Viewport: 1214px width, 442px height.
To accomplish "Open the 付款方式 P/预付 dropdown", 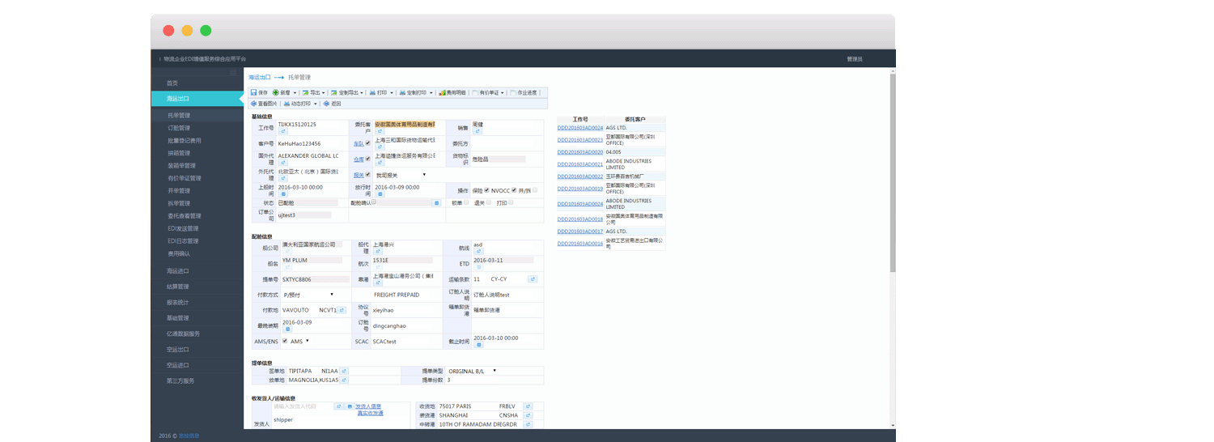I will (308, 295).
